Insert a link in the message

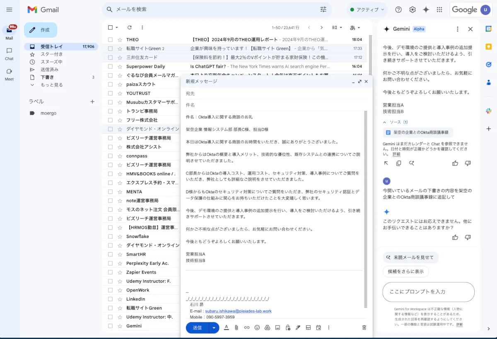(247, 327)
